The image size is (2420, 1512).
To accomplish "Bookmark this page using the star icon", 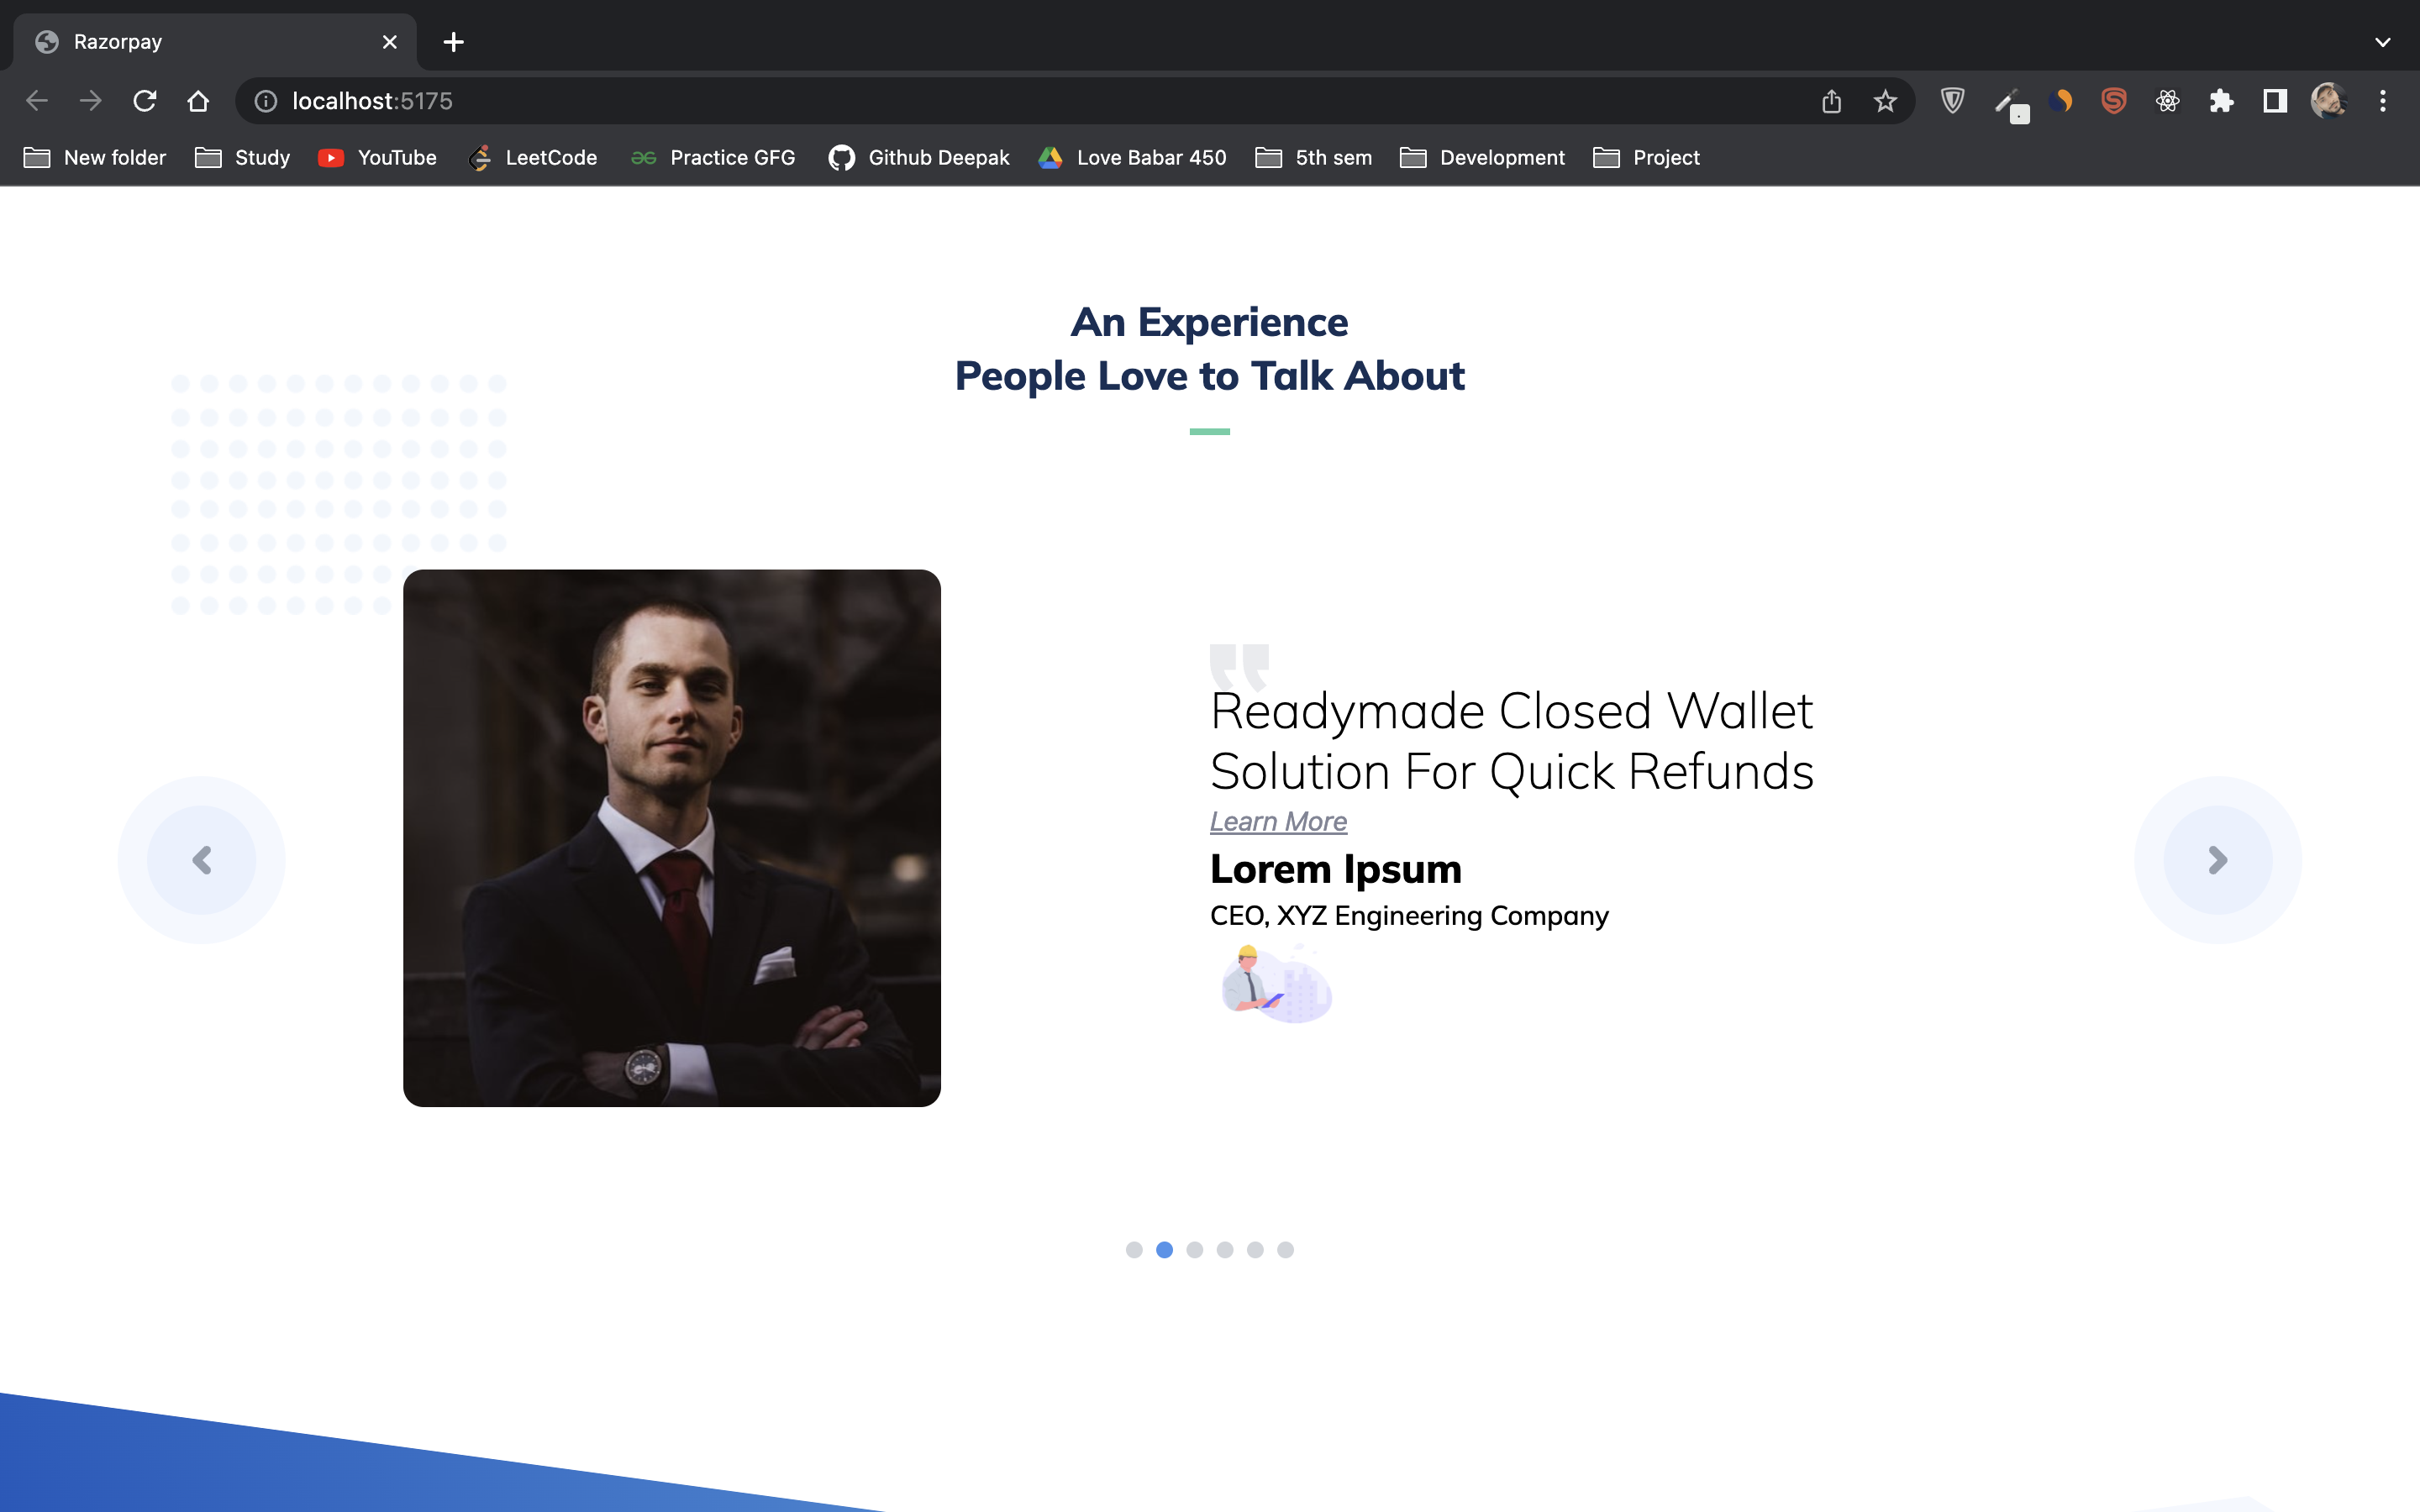I will [1884, 100].
